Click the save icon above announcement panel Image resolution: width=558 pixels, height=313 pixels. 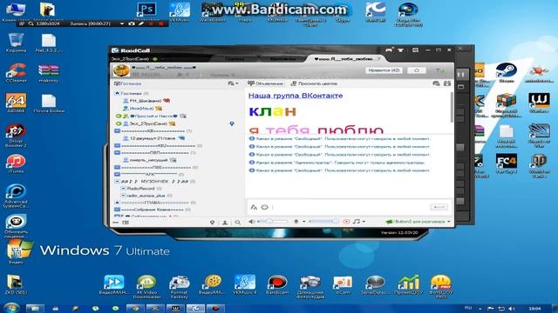[447, 83]
